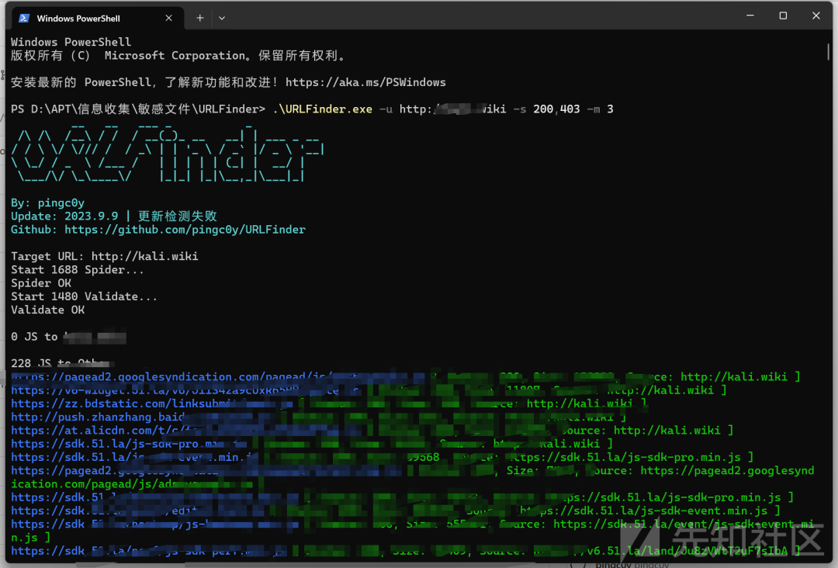This screenshot has height=568, width=838.
Task: Click the 'Spider OK' line
Action: coord(41,283)
